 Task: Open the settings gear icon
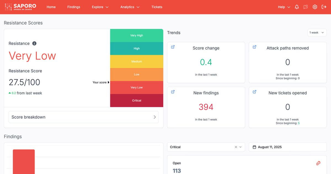315,7
